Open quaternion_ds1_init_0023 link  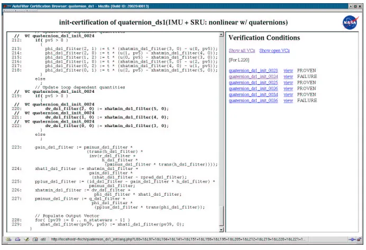click(x=253, y=71)
